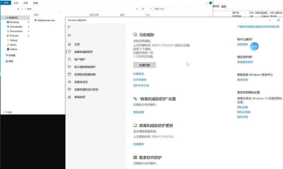
Task: Click the laptop icon for 设备安全性
Action: 69,82
